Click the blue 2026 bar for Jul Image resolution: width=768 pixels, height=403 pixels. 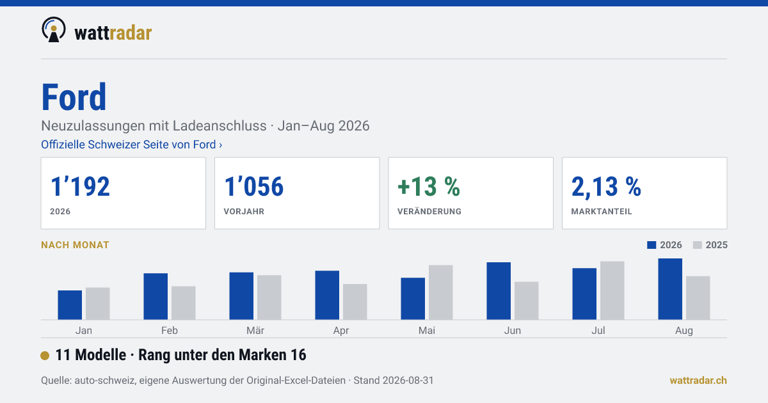pos(584,294)
